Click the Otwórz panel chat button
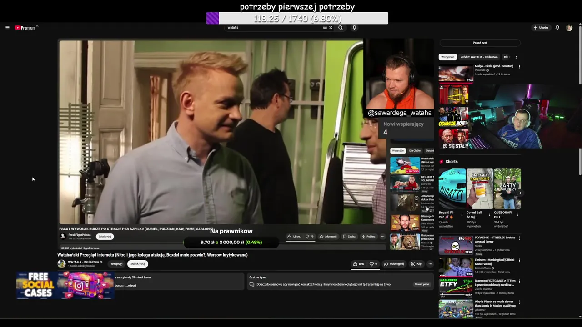The image size is (582, 327). [422, 284]
